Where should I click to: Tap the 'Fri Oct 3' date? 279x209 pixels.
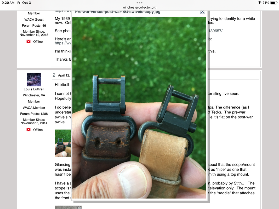pyautogui.click(x=24, y=3)
